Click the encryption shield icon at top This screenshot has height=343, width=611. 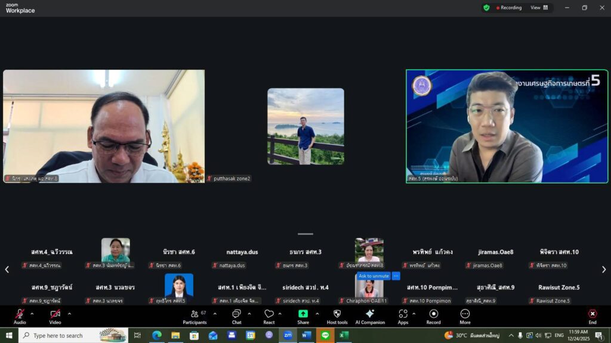point(486,8)
